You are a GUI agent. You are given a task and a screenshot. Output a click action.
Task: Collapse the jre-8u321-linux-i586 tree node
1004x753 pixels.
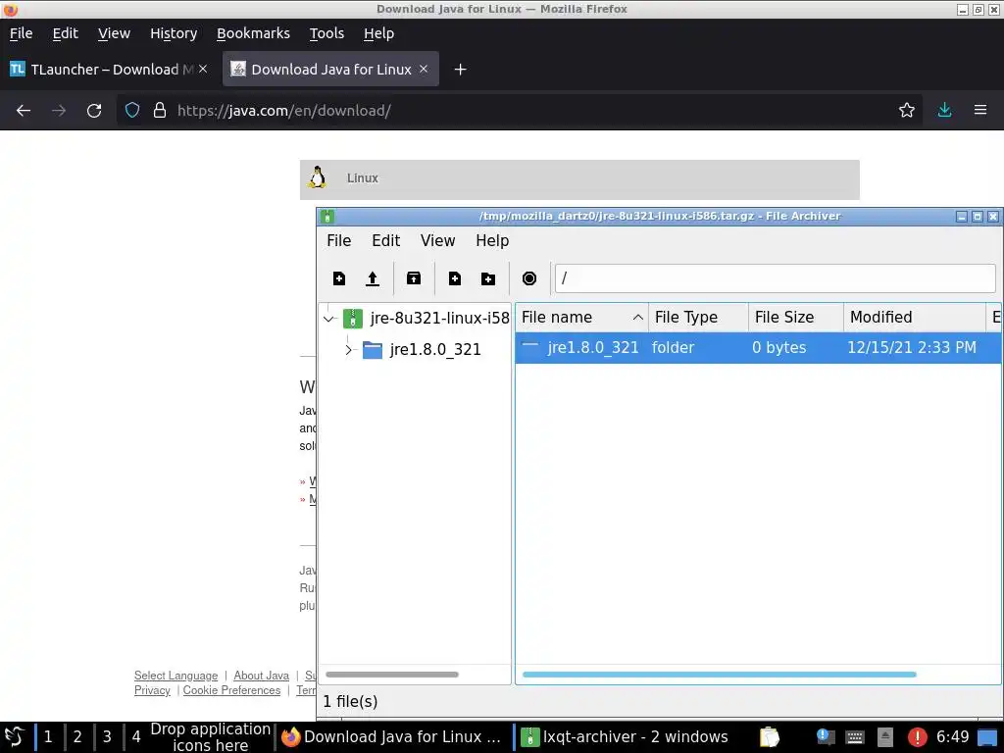pyautogui.click(x=328, y=319)
